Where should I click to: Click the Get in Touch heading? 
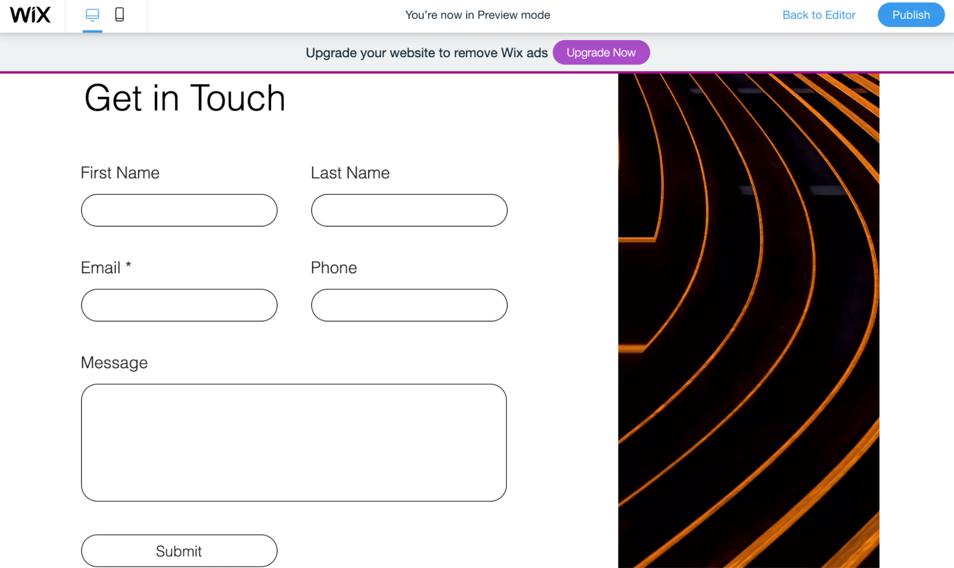point(185,98)
